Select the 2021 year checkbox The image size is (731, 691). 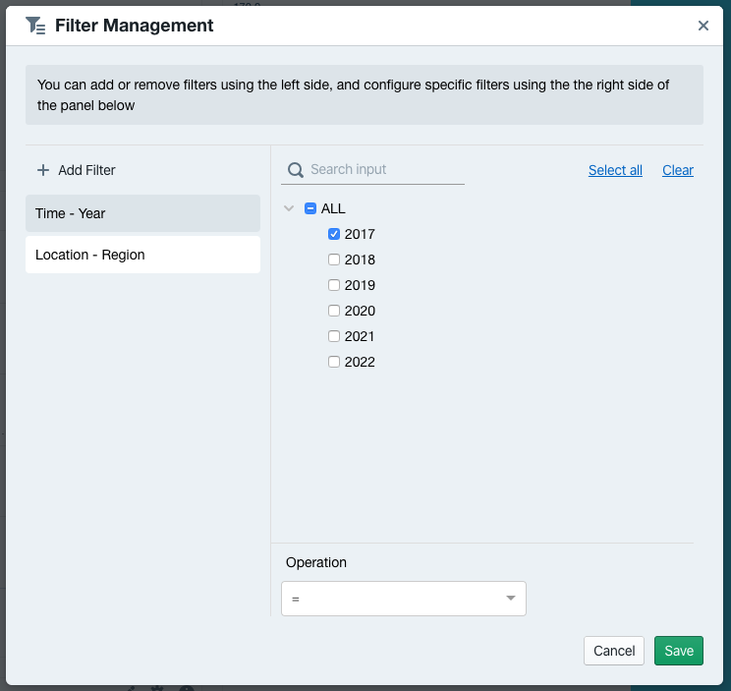(x=334, y=336)
